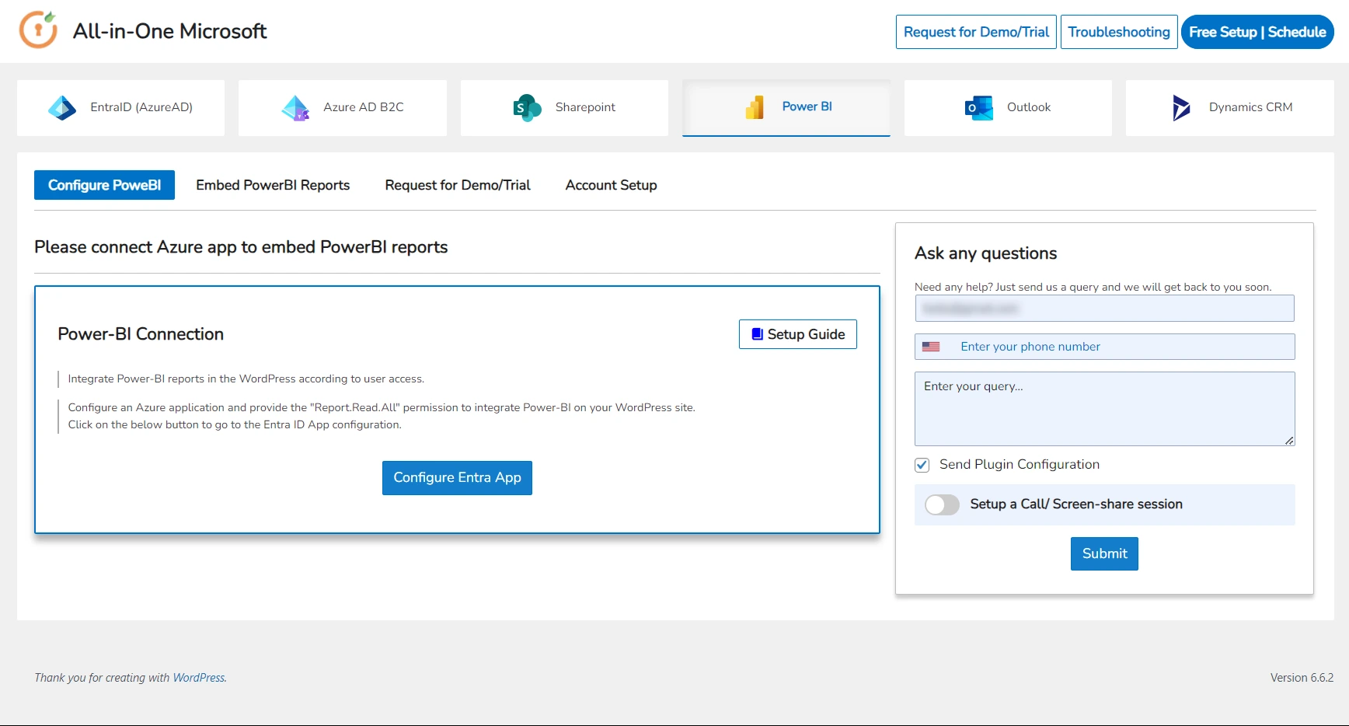Click Request for Demo/Trial header button

(976, 32)
